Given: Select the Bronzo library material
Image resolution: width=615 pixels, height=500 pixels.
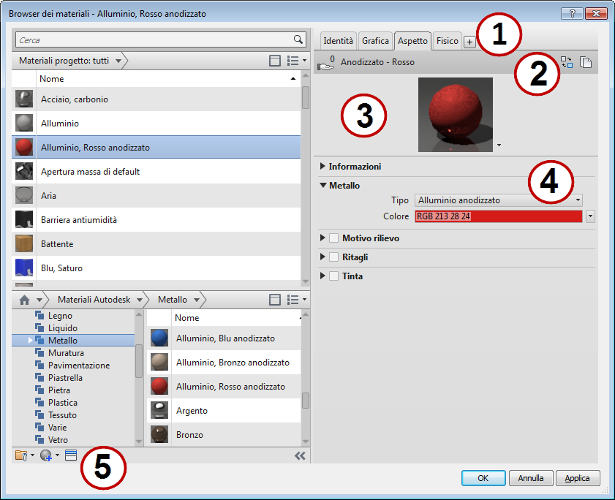Looking at the screenshot, I should [x=224, y=434].
